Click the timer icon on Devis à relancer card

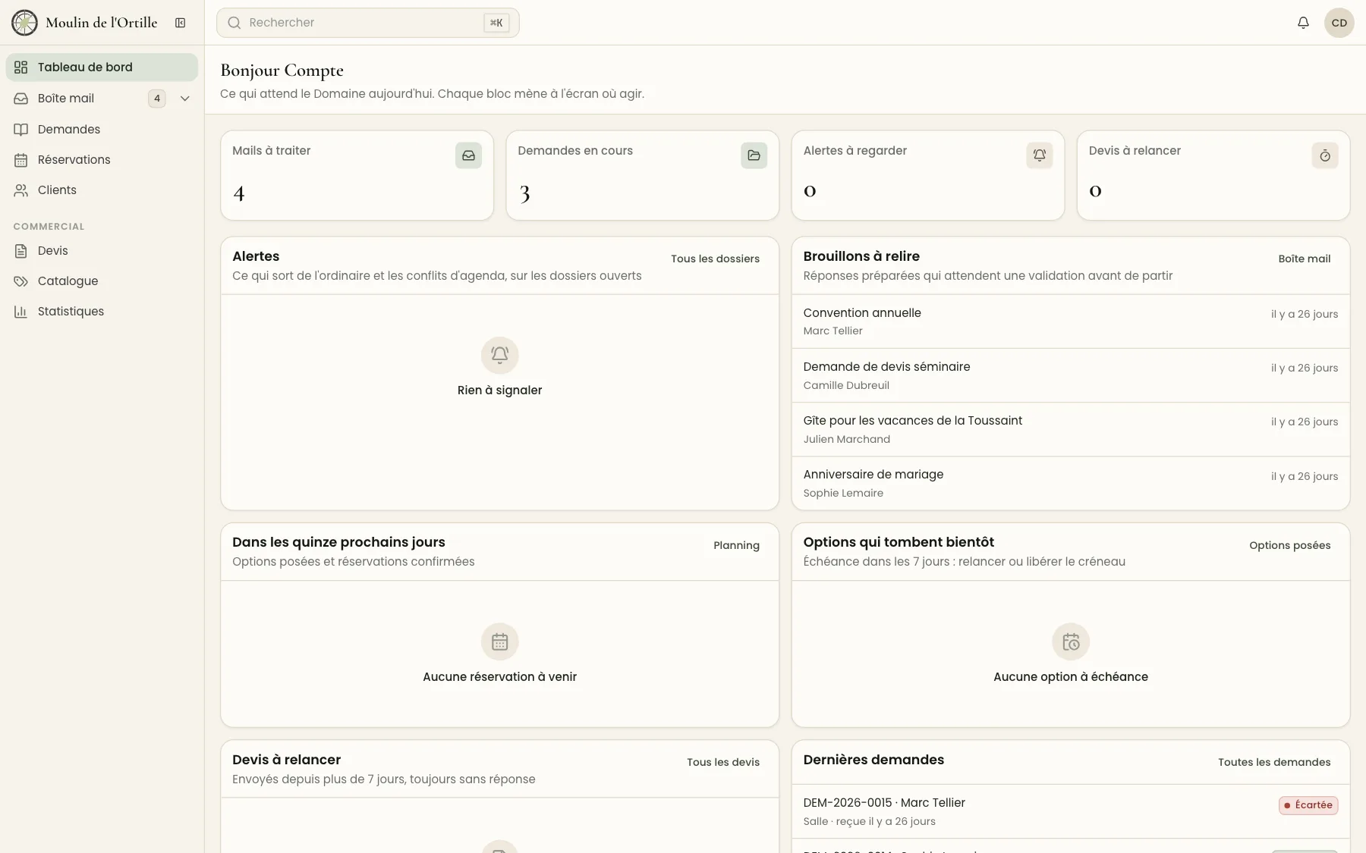(1325, 155)
